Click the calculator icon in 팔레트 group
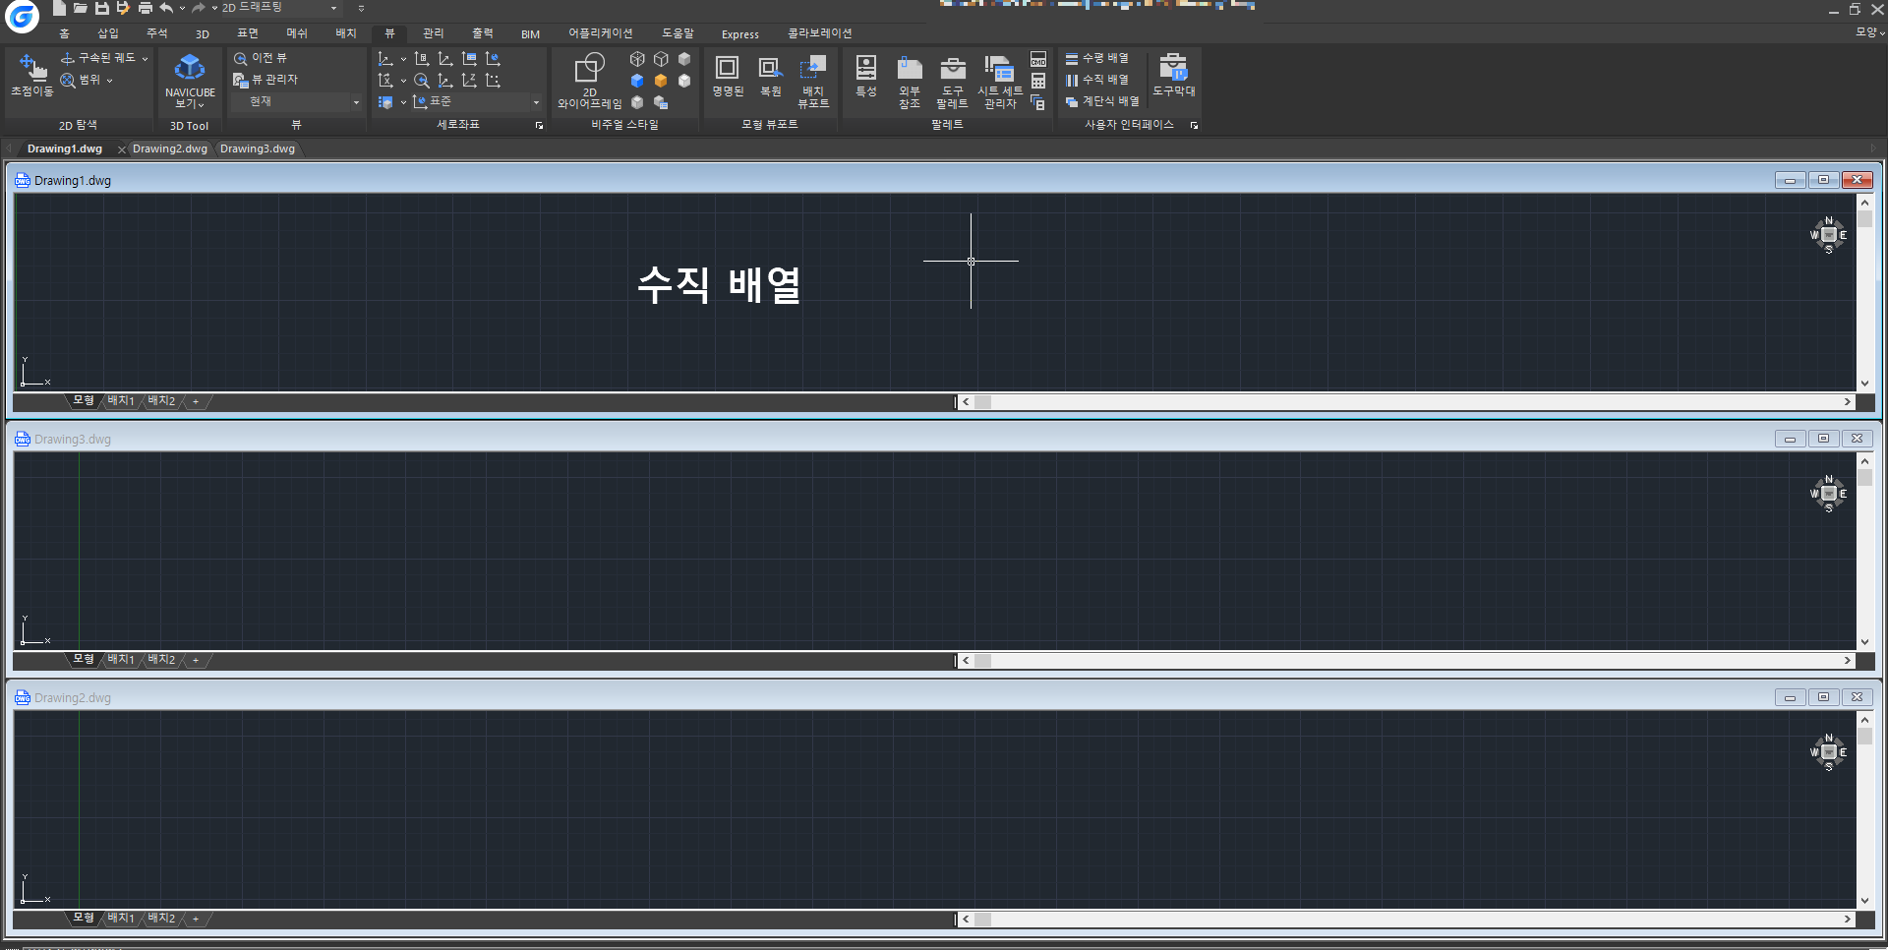 tap(1038, 81)
